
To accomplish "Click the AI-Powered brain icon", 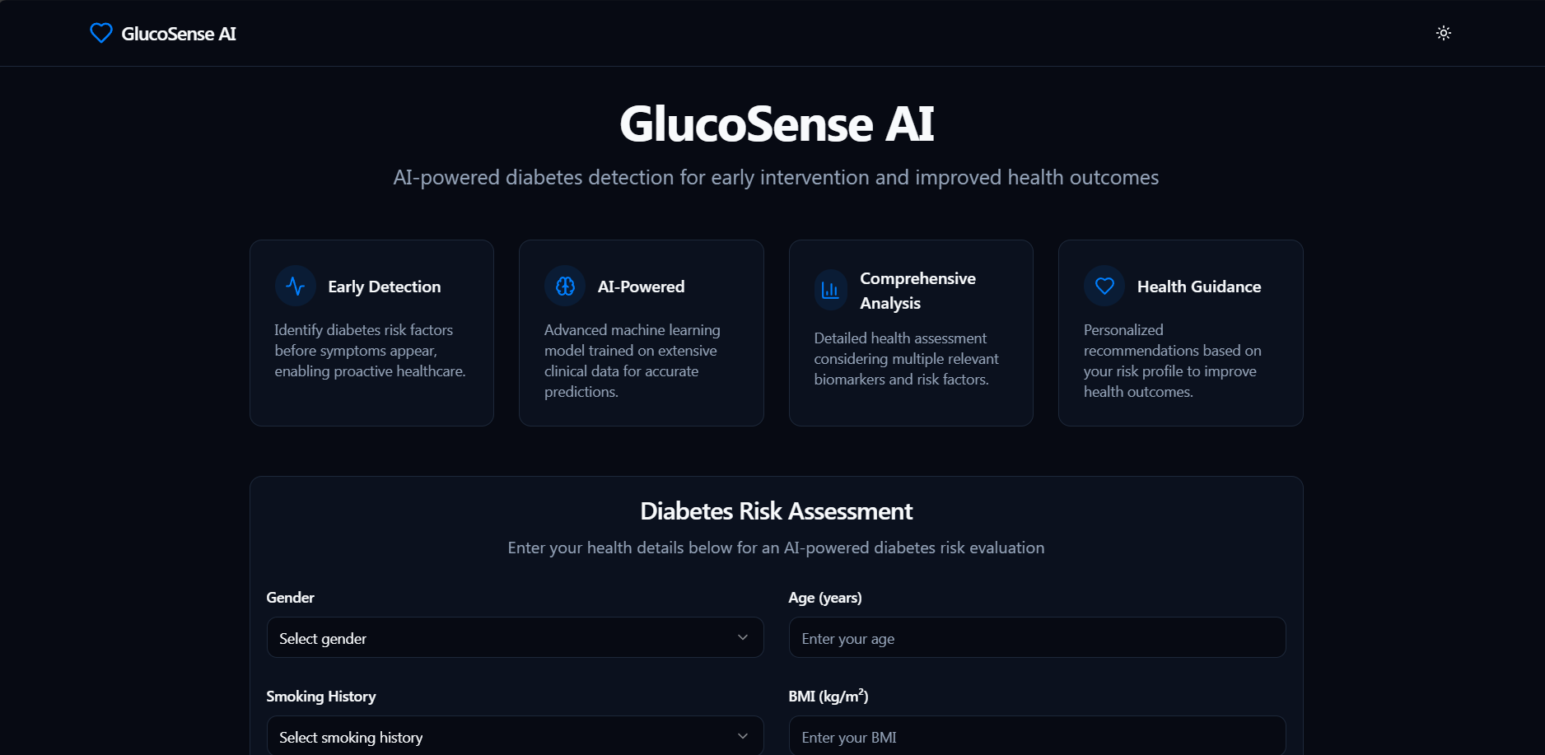I will [x=565, y=287].
